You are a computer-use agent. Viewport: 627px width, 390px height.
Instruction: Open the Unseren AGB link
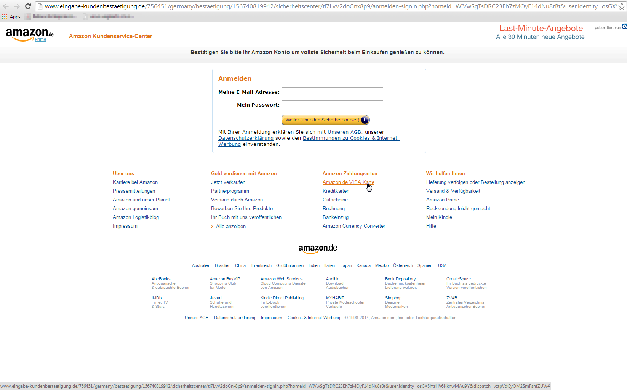[x=344, y=132]
